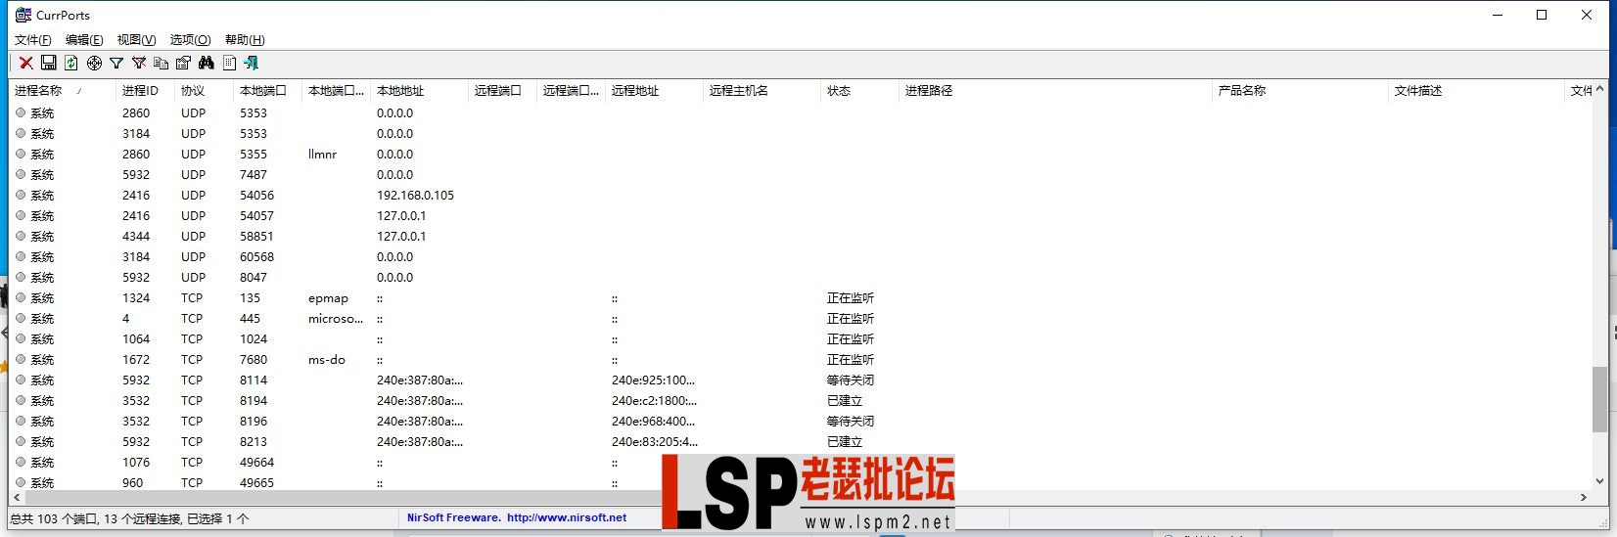Click the vertical scrollbar down arrow
Image resolution: width=1617 pixels, height=537 pixels.
pyautogui.click(x=1599, y=481)
